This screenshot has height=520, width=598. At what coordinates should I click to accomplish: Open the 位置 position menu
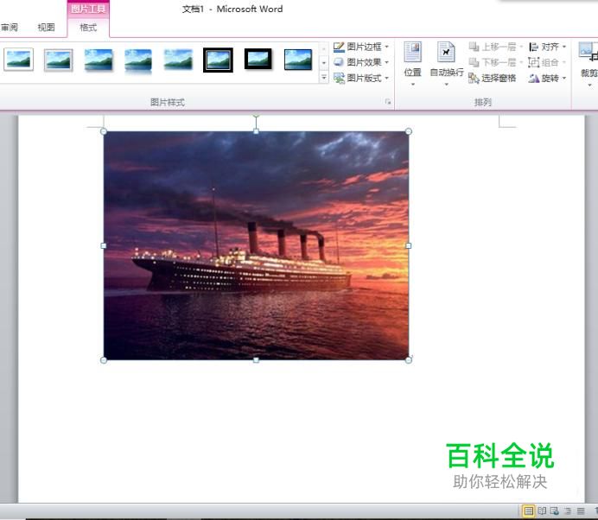(x=413, y=64)
